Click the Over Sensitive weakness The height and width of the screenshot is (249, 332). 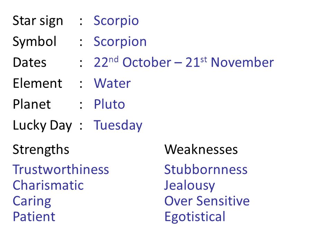207,201
